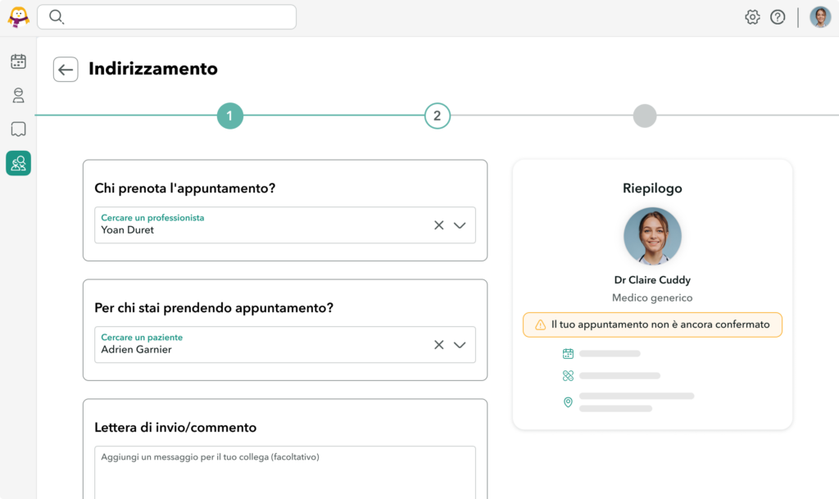Open the calendar icon in the sidebar
The image size is (839, 499).
pyautogui.click(x=18, y=61)
